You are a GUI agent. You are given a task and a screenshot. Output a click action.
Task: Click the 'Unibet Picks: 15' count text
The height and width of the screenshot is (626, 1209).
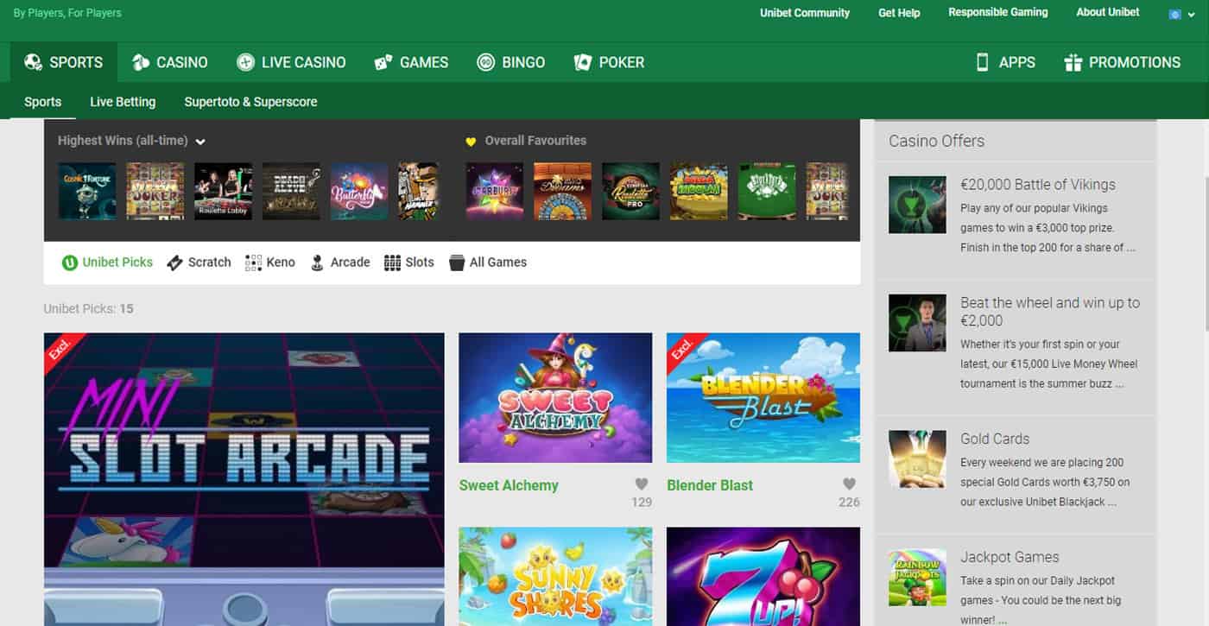[x=88, y=309]
